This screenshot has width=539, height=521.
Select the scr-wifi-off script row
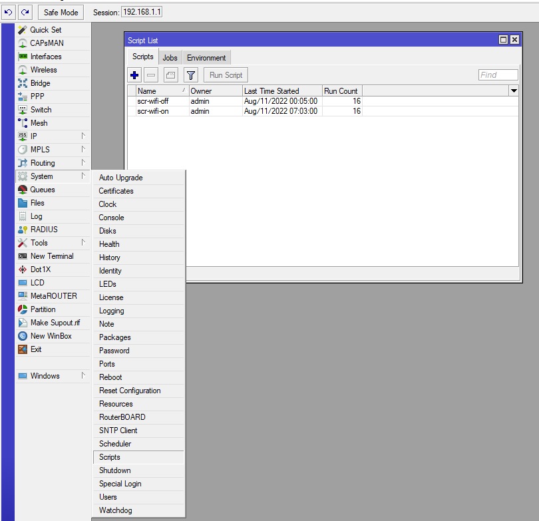click(x=323, y=101)
